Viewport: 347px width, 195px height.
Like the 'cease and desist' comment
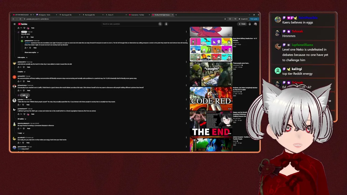tap(18, 114)
